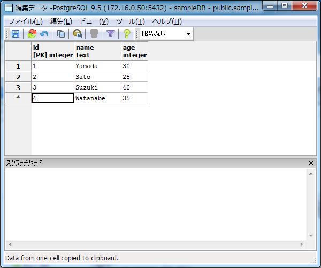Click the Yamada name cell
321x268 pixels.
tap(98, 66)
